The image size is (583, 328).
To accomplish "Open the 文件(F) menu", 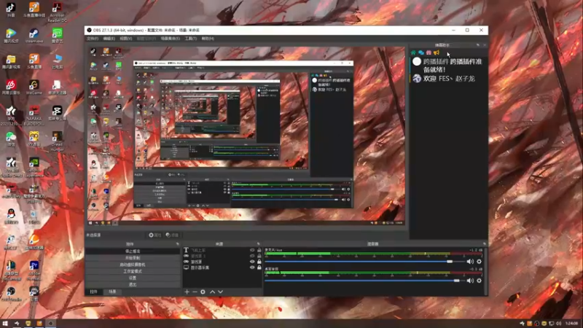I will point(93,39).
